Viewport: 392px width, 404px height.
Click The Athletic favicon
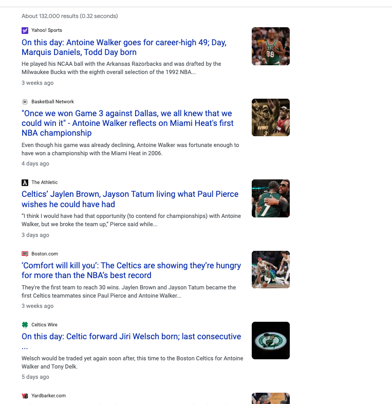coord(25,182)
